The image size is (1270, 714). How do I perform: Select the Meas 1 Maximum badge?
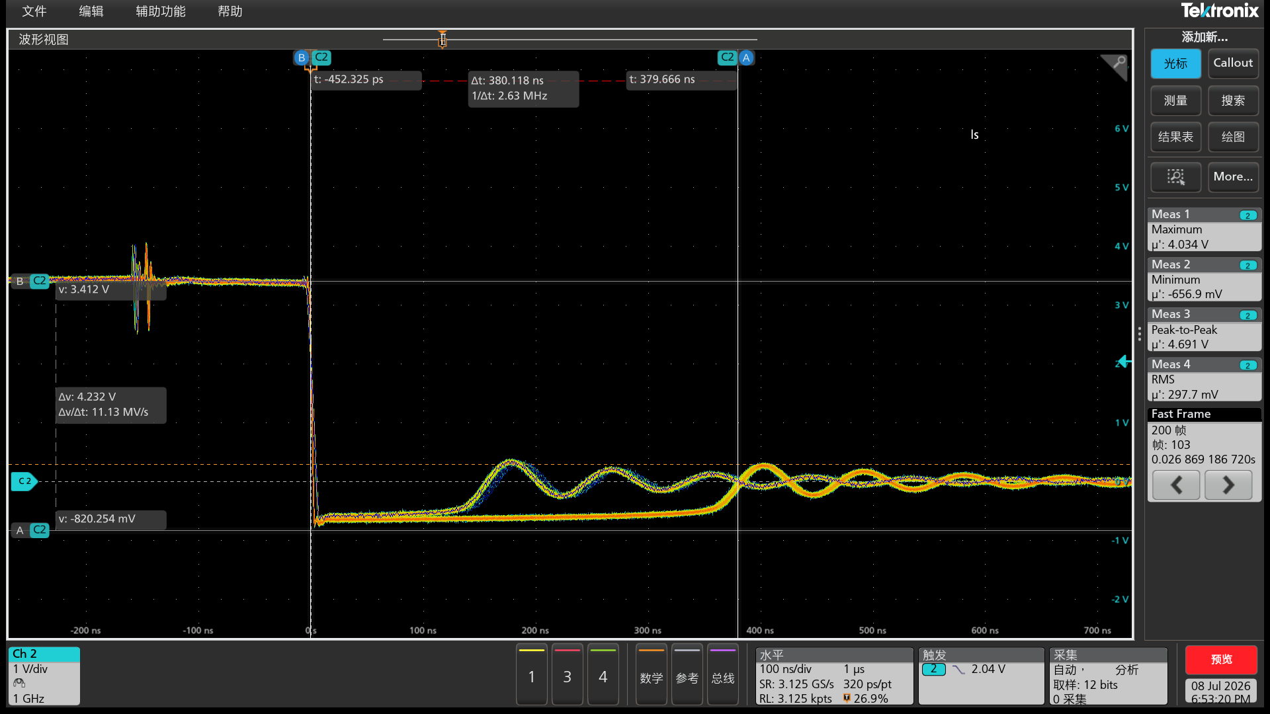tap(1205, 229)
